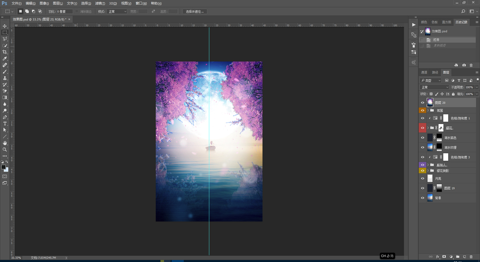The image size is (480, 262).
Task: Select the Horizontal Type tool
Action: point(5,124)
